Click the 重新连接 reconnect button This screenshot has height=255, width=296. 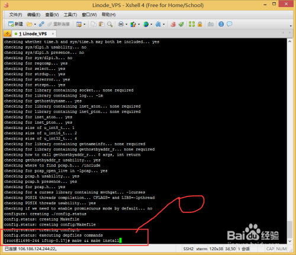click(59, 24)
